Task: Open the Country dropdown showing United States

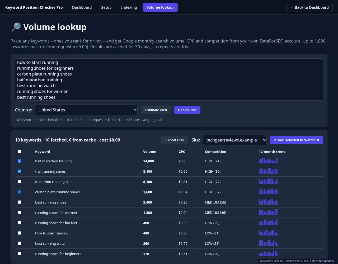Action: click(86, 110)
